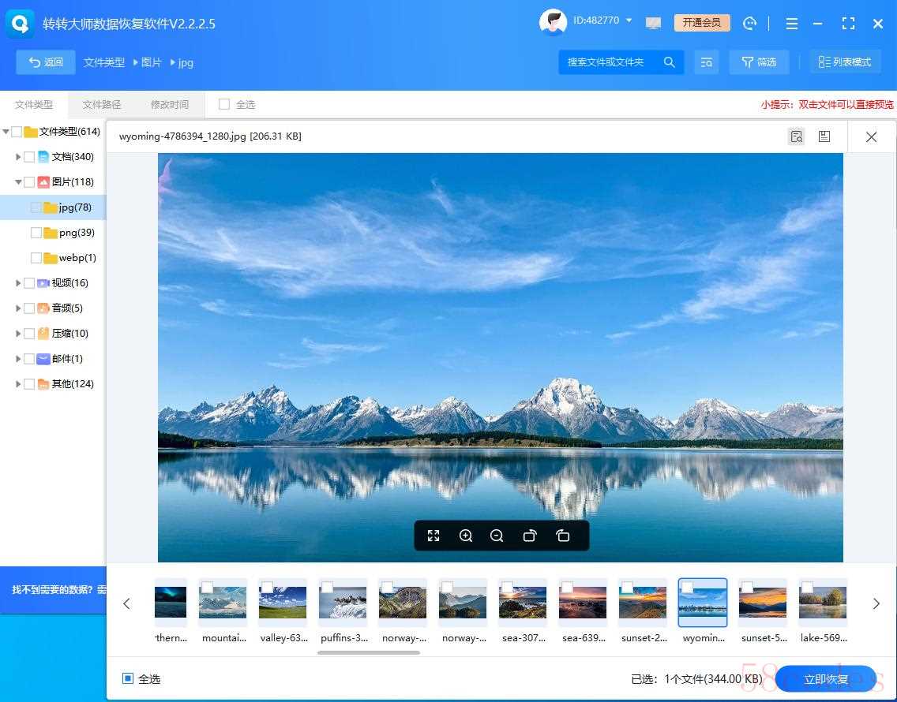Click the thumbnail strip horizontal scrollbar
This screenshot has height=702, width=897.
point(369,652)
